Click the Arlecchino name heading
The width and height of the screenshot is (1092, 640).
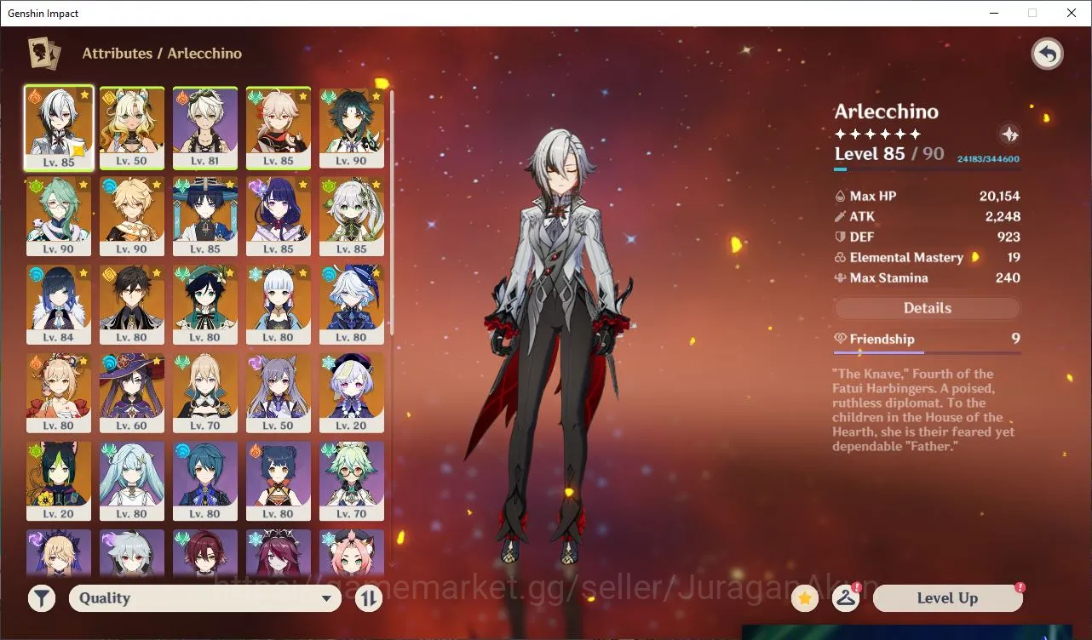click(887, 111)
